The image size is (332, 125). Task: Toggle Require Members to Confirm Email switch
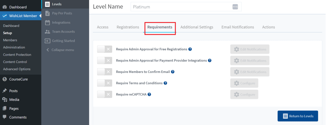[105, 72]
